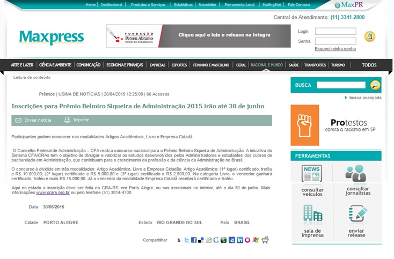The image size is (394, 259).
Task: Select Turismo category
Action: tap(338, 65)
